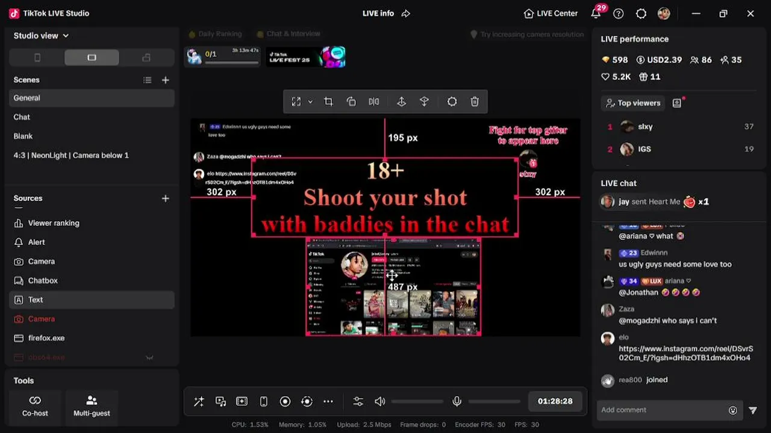Image resolution: width=771 pixels, height=433 pixels.
Task: Select the red Camera source
Action: click(92, 319)
